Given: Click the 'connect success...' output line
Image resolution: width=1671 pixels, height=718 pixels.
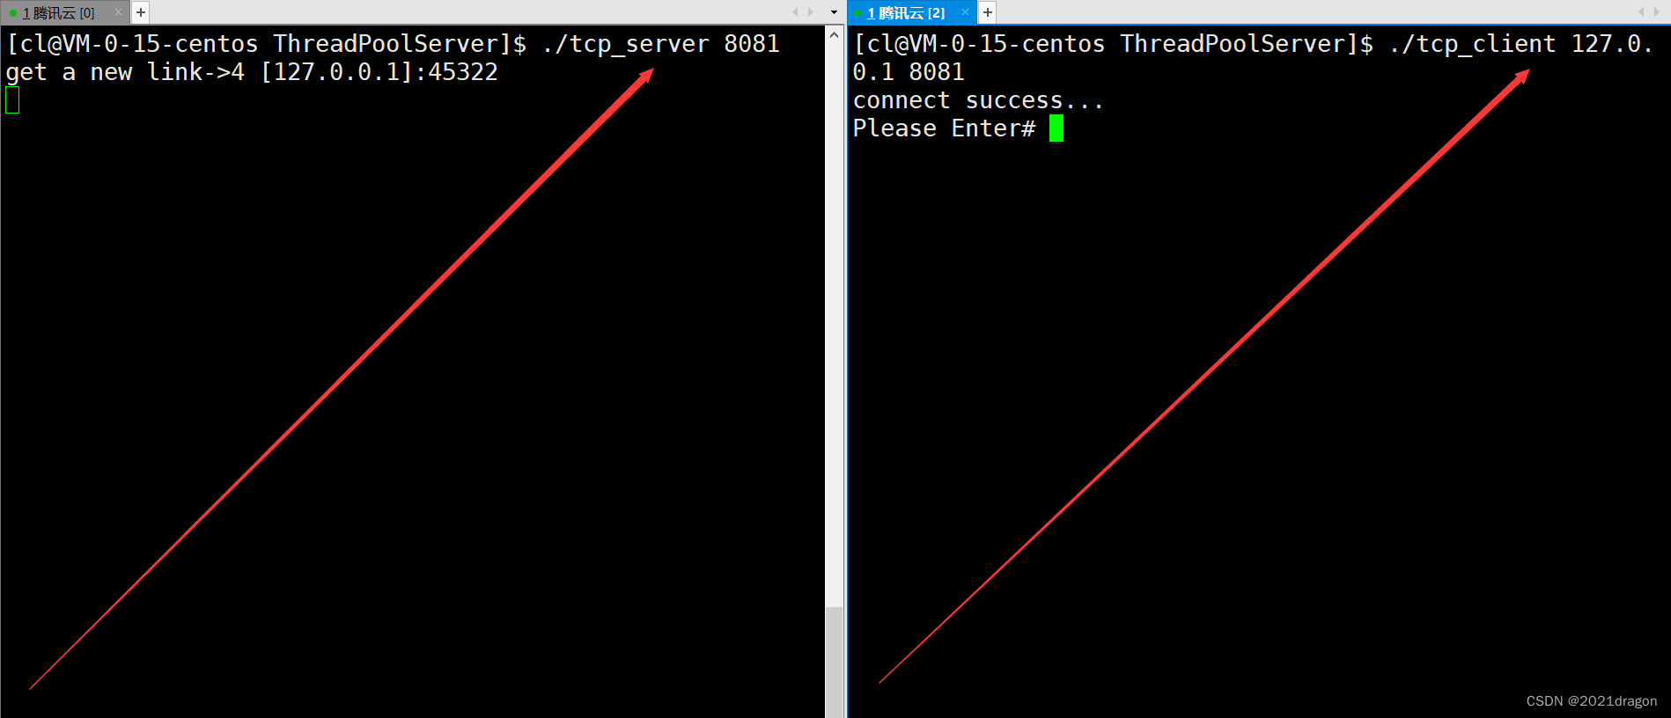Looking at the screenshot, I should 978,100.
